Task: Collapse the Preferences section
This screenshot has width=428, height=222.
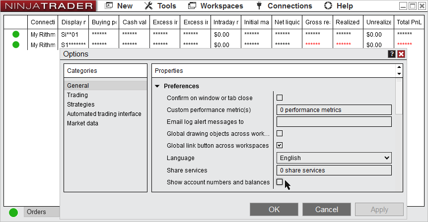Action: [157, 86]
